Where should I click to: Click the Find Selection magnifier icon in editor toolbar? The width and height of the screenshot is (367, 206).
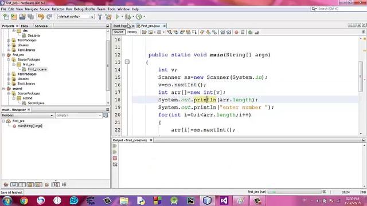(170, 32)
